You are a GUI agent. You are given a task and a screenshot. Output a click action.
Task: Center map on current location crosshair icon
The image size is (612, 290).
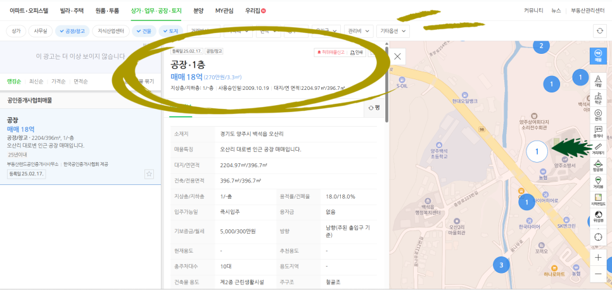(597, 237)
